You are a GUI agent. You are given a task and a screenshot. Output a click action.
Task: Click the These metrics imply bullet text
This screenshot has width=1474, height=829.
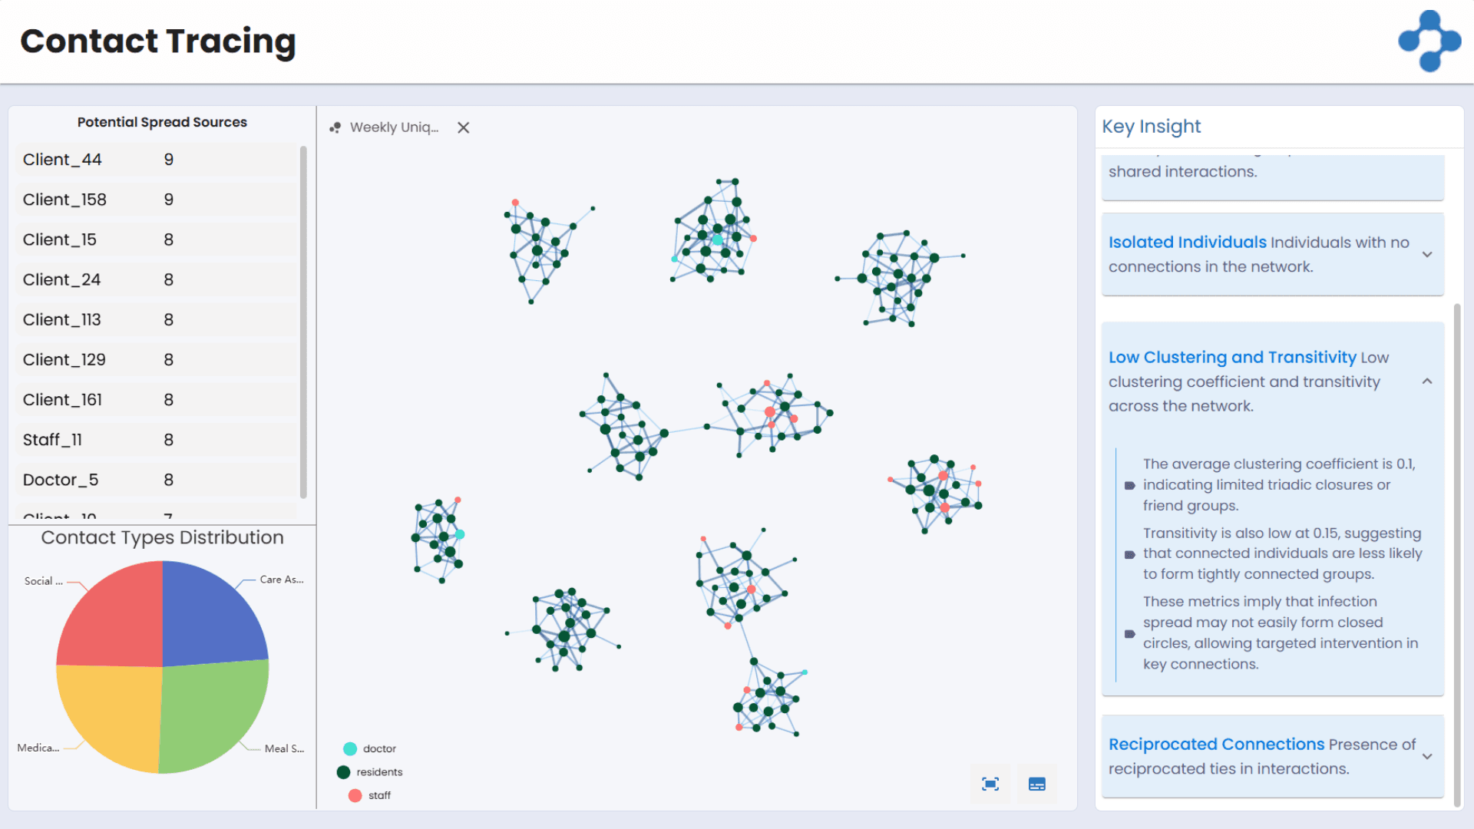click(x=1281, y=632)
